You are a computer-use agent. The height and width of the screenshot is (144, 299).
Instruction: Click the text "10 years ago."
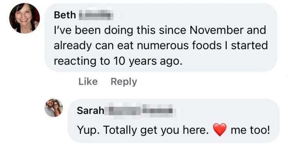point(147,61)
